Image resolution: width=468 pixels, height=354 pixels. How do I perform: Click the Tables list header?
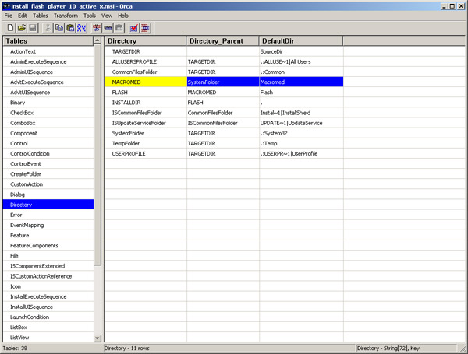[x=48, y=41]
